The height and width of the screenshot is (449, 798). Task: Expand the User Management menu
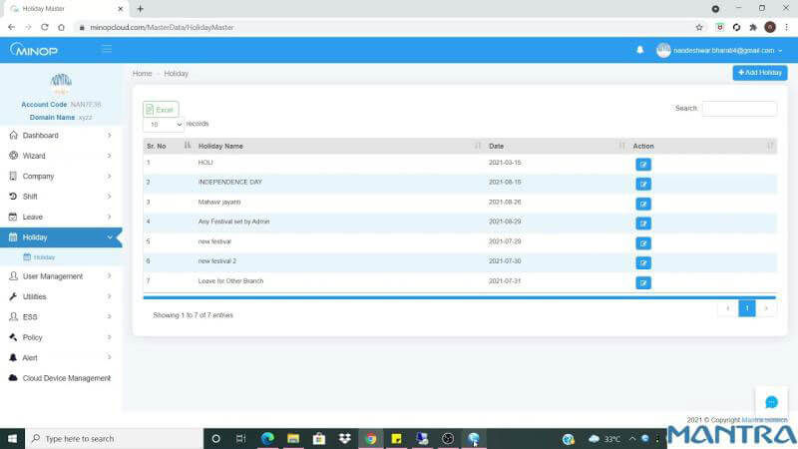[x=61, y=276]
